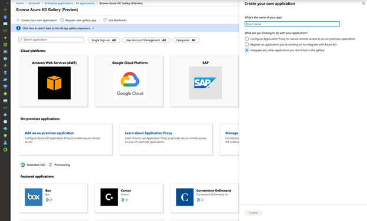Click the Federated SSO legend icon
The image size is (367, 221).
23,164
